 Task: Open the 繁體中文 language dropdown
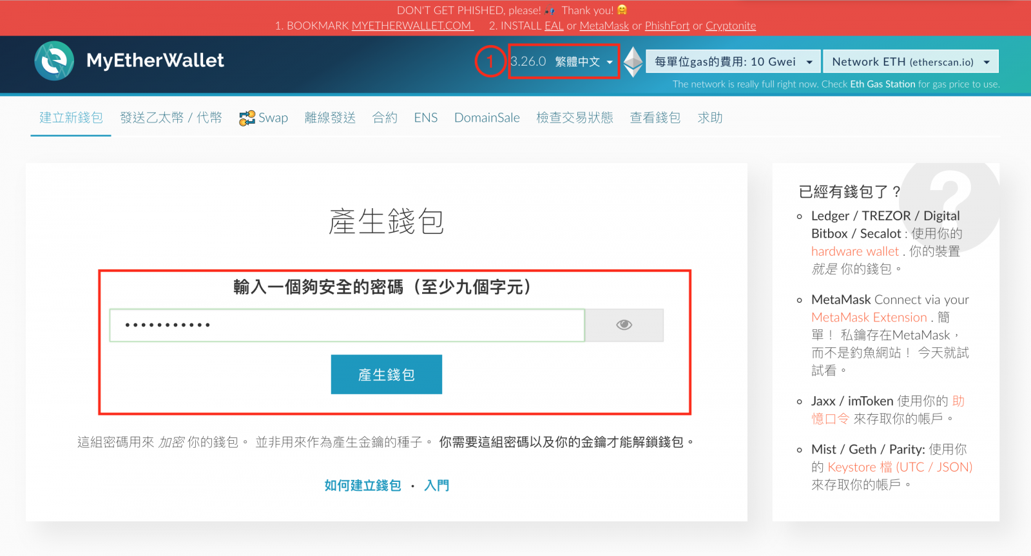pyautogui.click(x=583, y=62)
